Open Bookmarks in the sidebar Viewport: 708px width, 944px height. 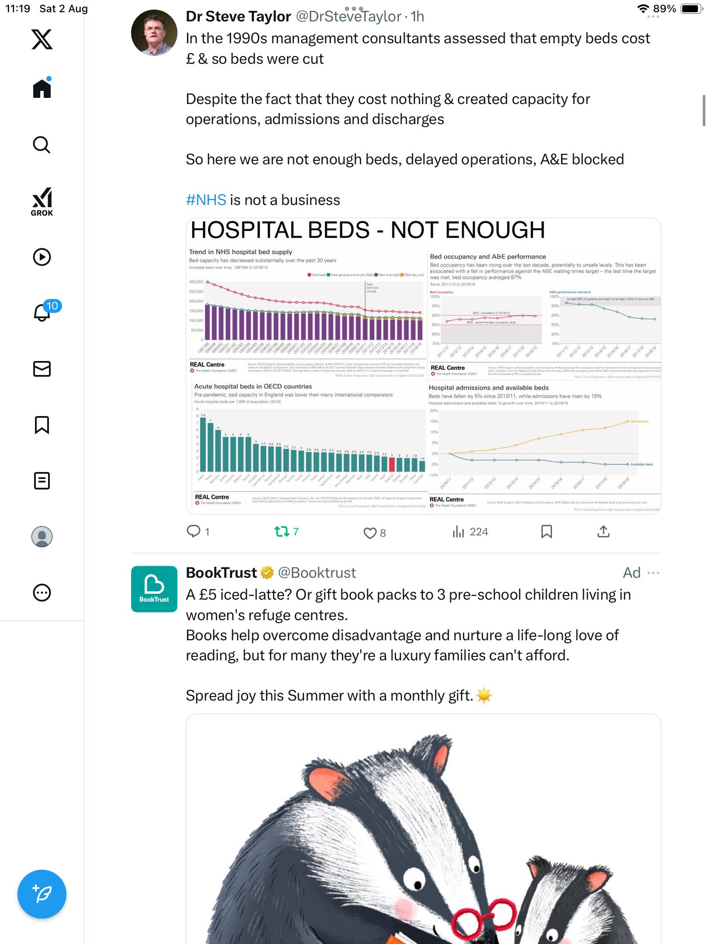point(42,425)
